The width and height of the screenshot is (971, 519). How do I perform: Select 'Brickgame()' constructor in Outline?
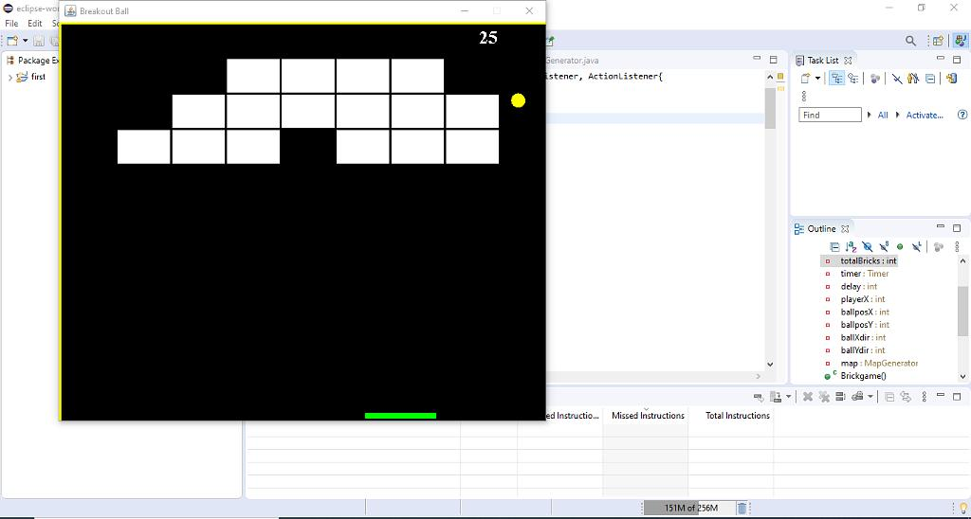(x=863, y=376)
